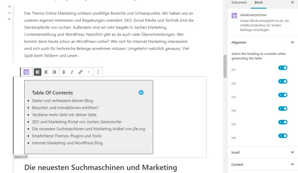
Task: Click the 'Table Of Contents' title text
Action: [x=52, y=93]
